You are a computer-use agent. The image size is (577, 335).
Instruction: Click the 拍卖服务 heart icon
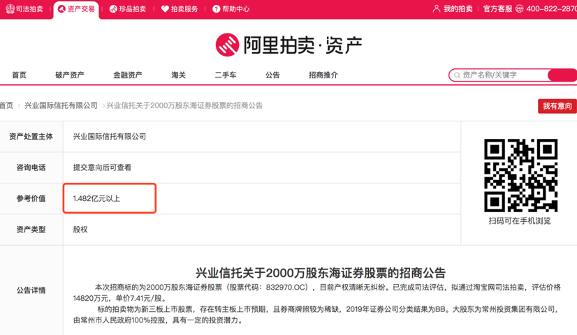pyautogui.click(x=166, y=9)
